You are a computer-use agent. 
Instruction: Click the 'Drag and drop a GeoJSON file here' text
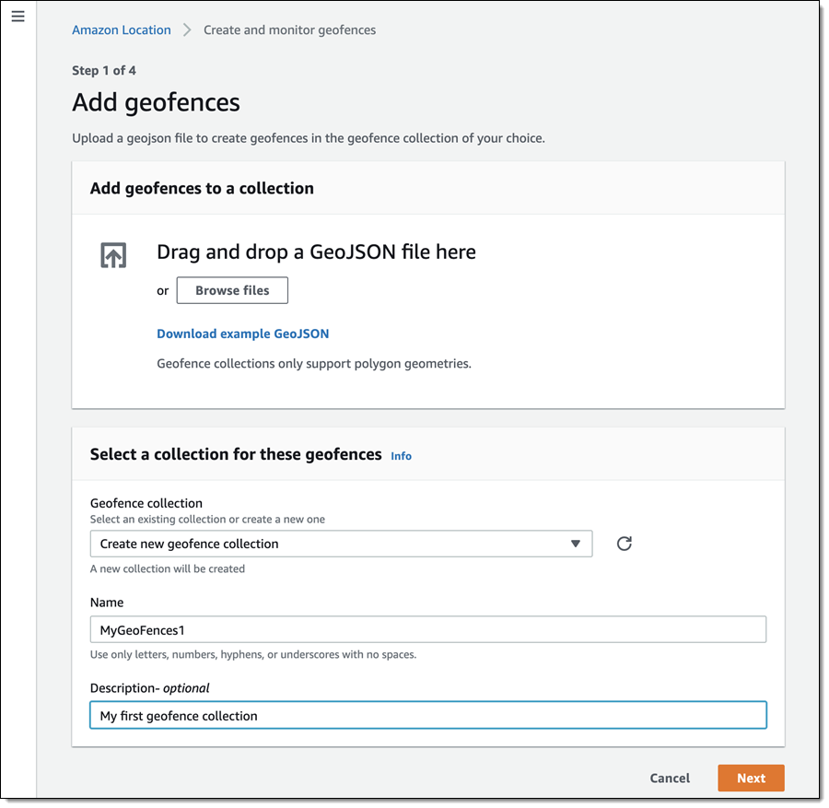pos(316,252)
